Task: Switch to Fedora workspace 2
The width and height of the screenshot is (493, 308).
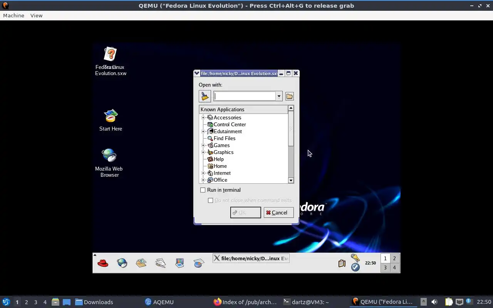Action: [x=394, y=258]
